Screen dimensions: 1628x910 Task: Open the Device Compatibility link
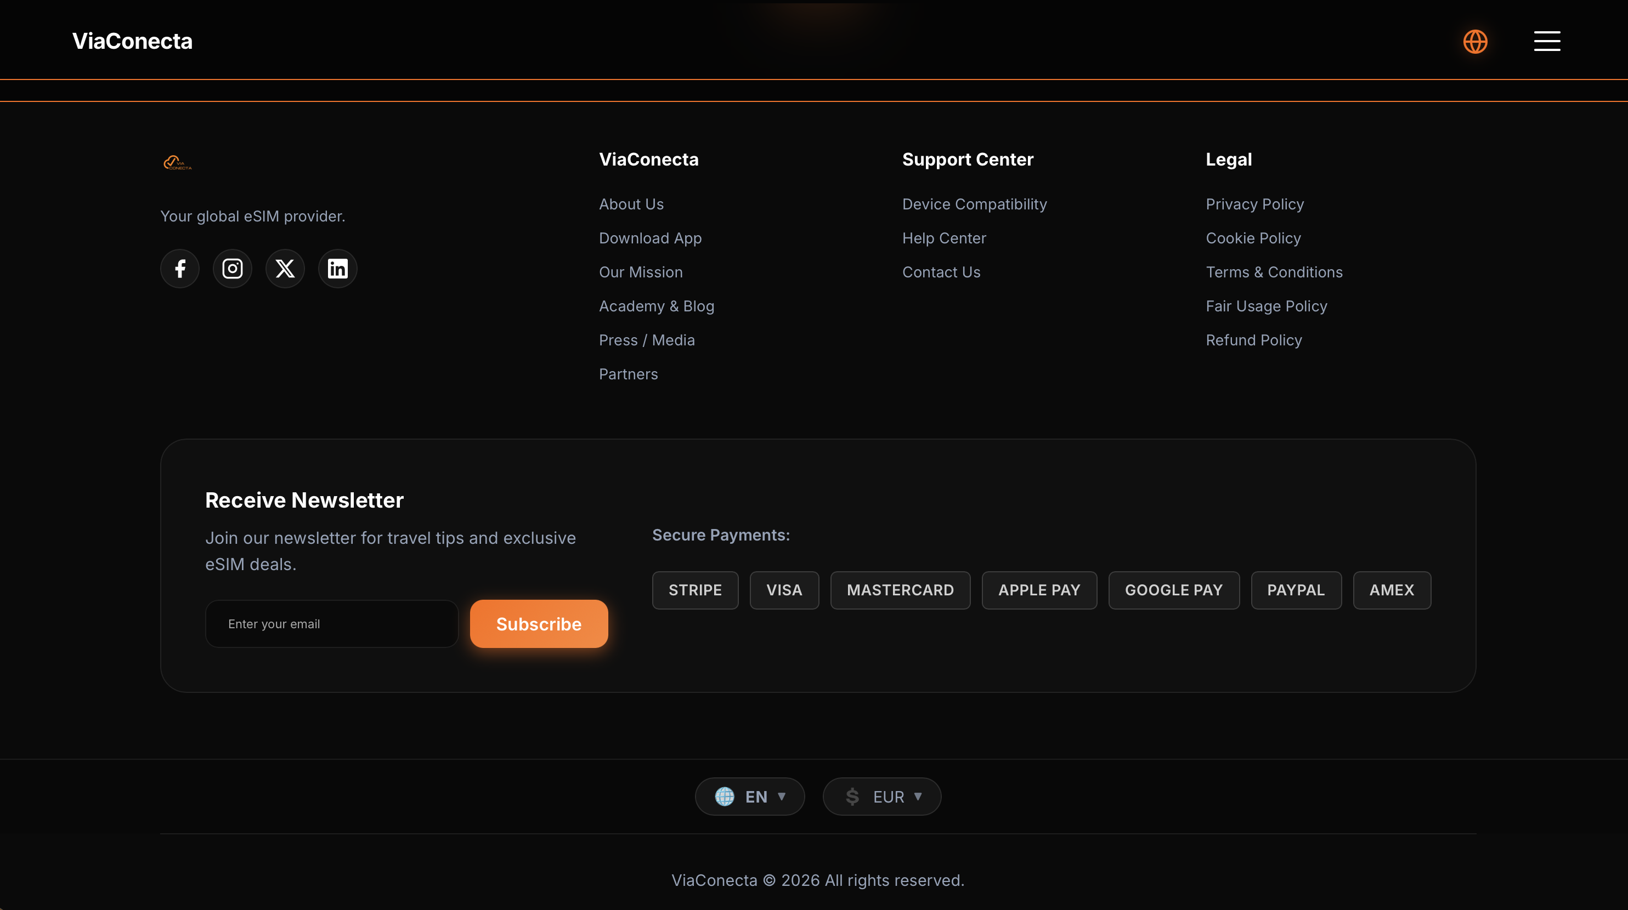pyautogui.click(x=975, y=203)
